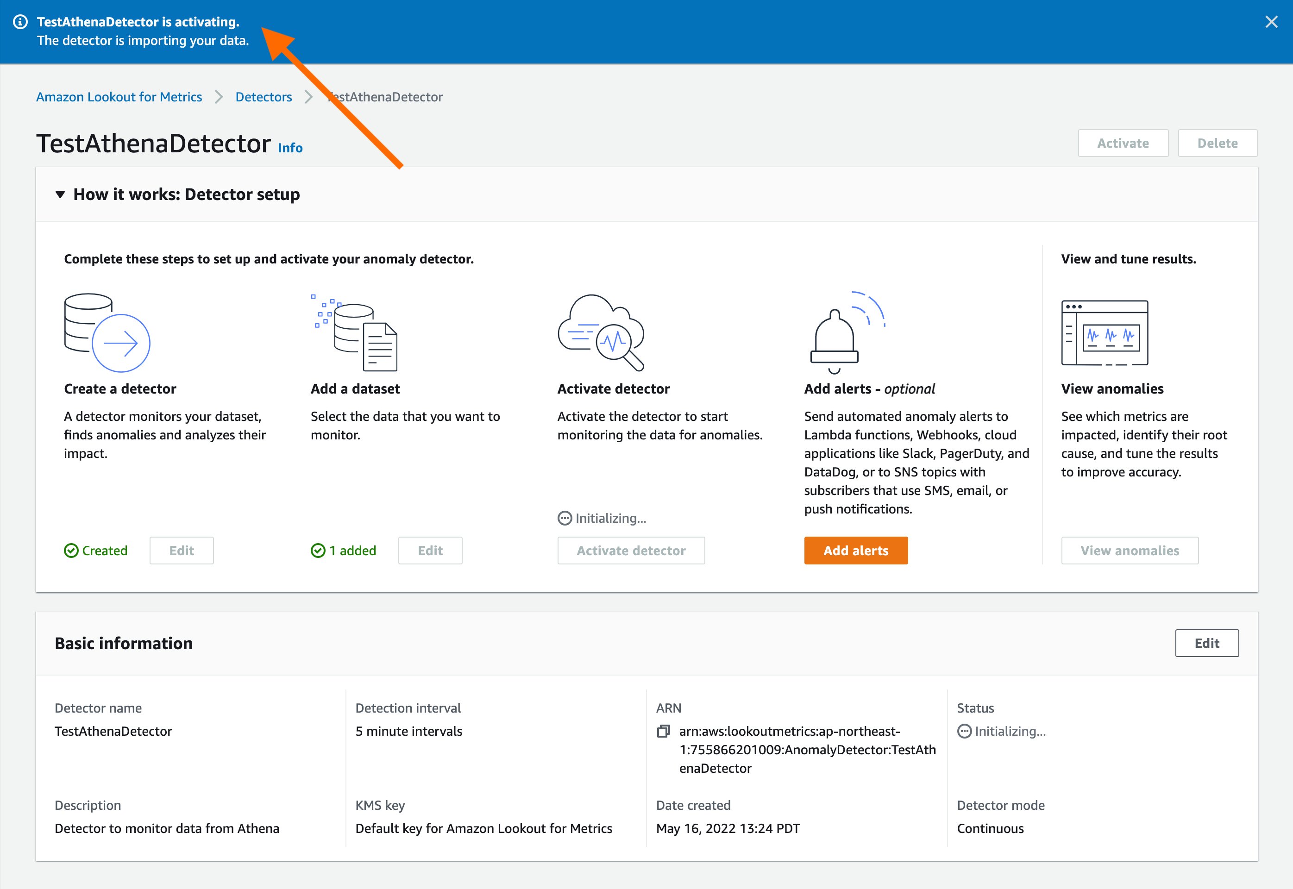
Task: Click the Activate detector cloud magnifier icon
Action: (601, 332)
